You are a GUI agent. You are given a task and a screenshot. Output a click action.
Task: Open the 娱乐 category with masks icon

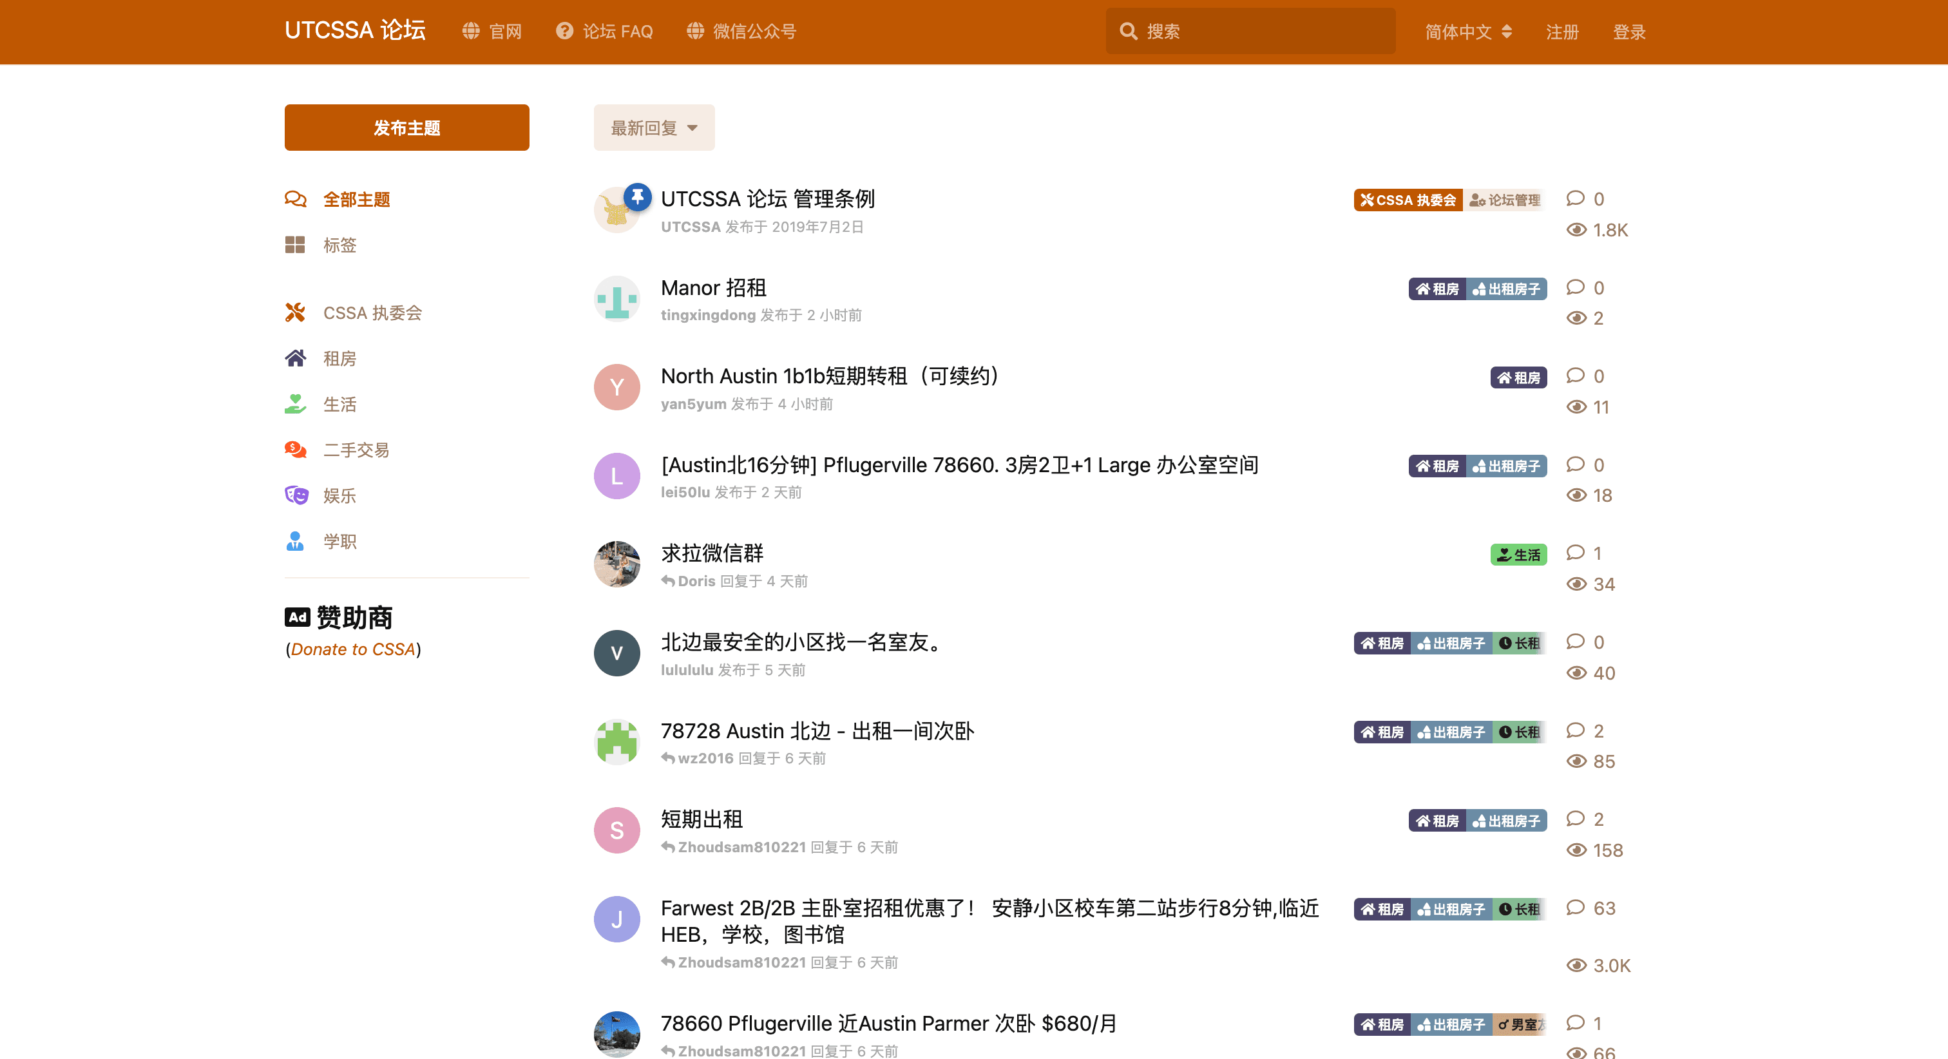coord(340,495)
